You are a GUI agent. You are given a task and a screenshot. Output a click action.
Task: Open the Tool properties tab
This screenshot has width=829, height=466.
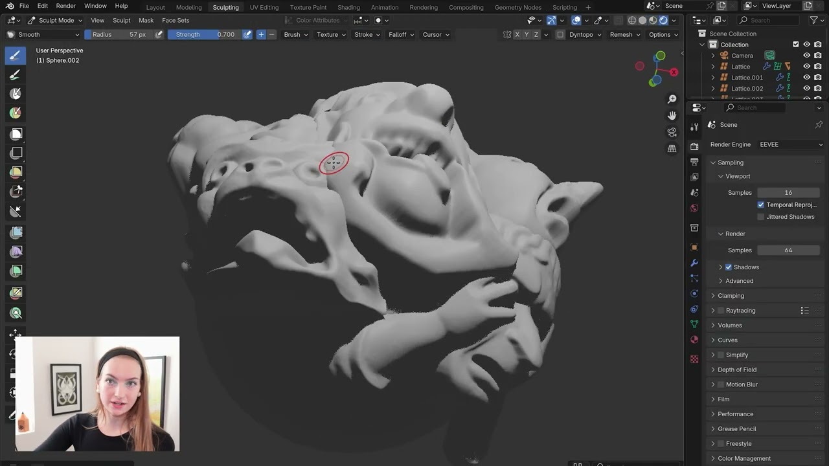pyautogui.click(x=694, y=127)
